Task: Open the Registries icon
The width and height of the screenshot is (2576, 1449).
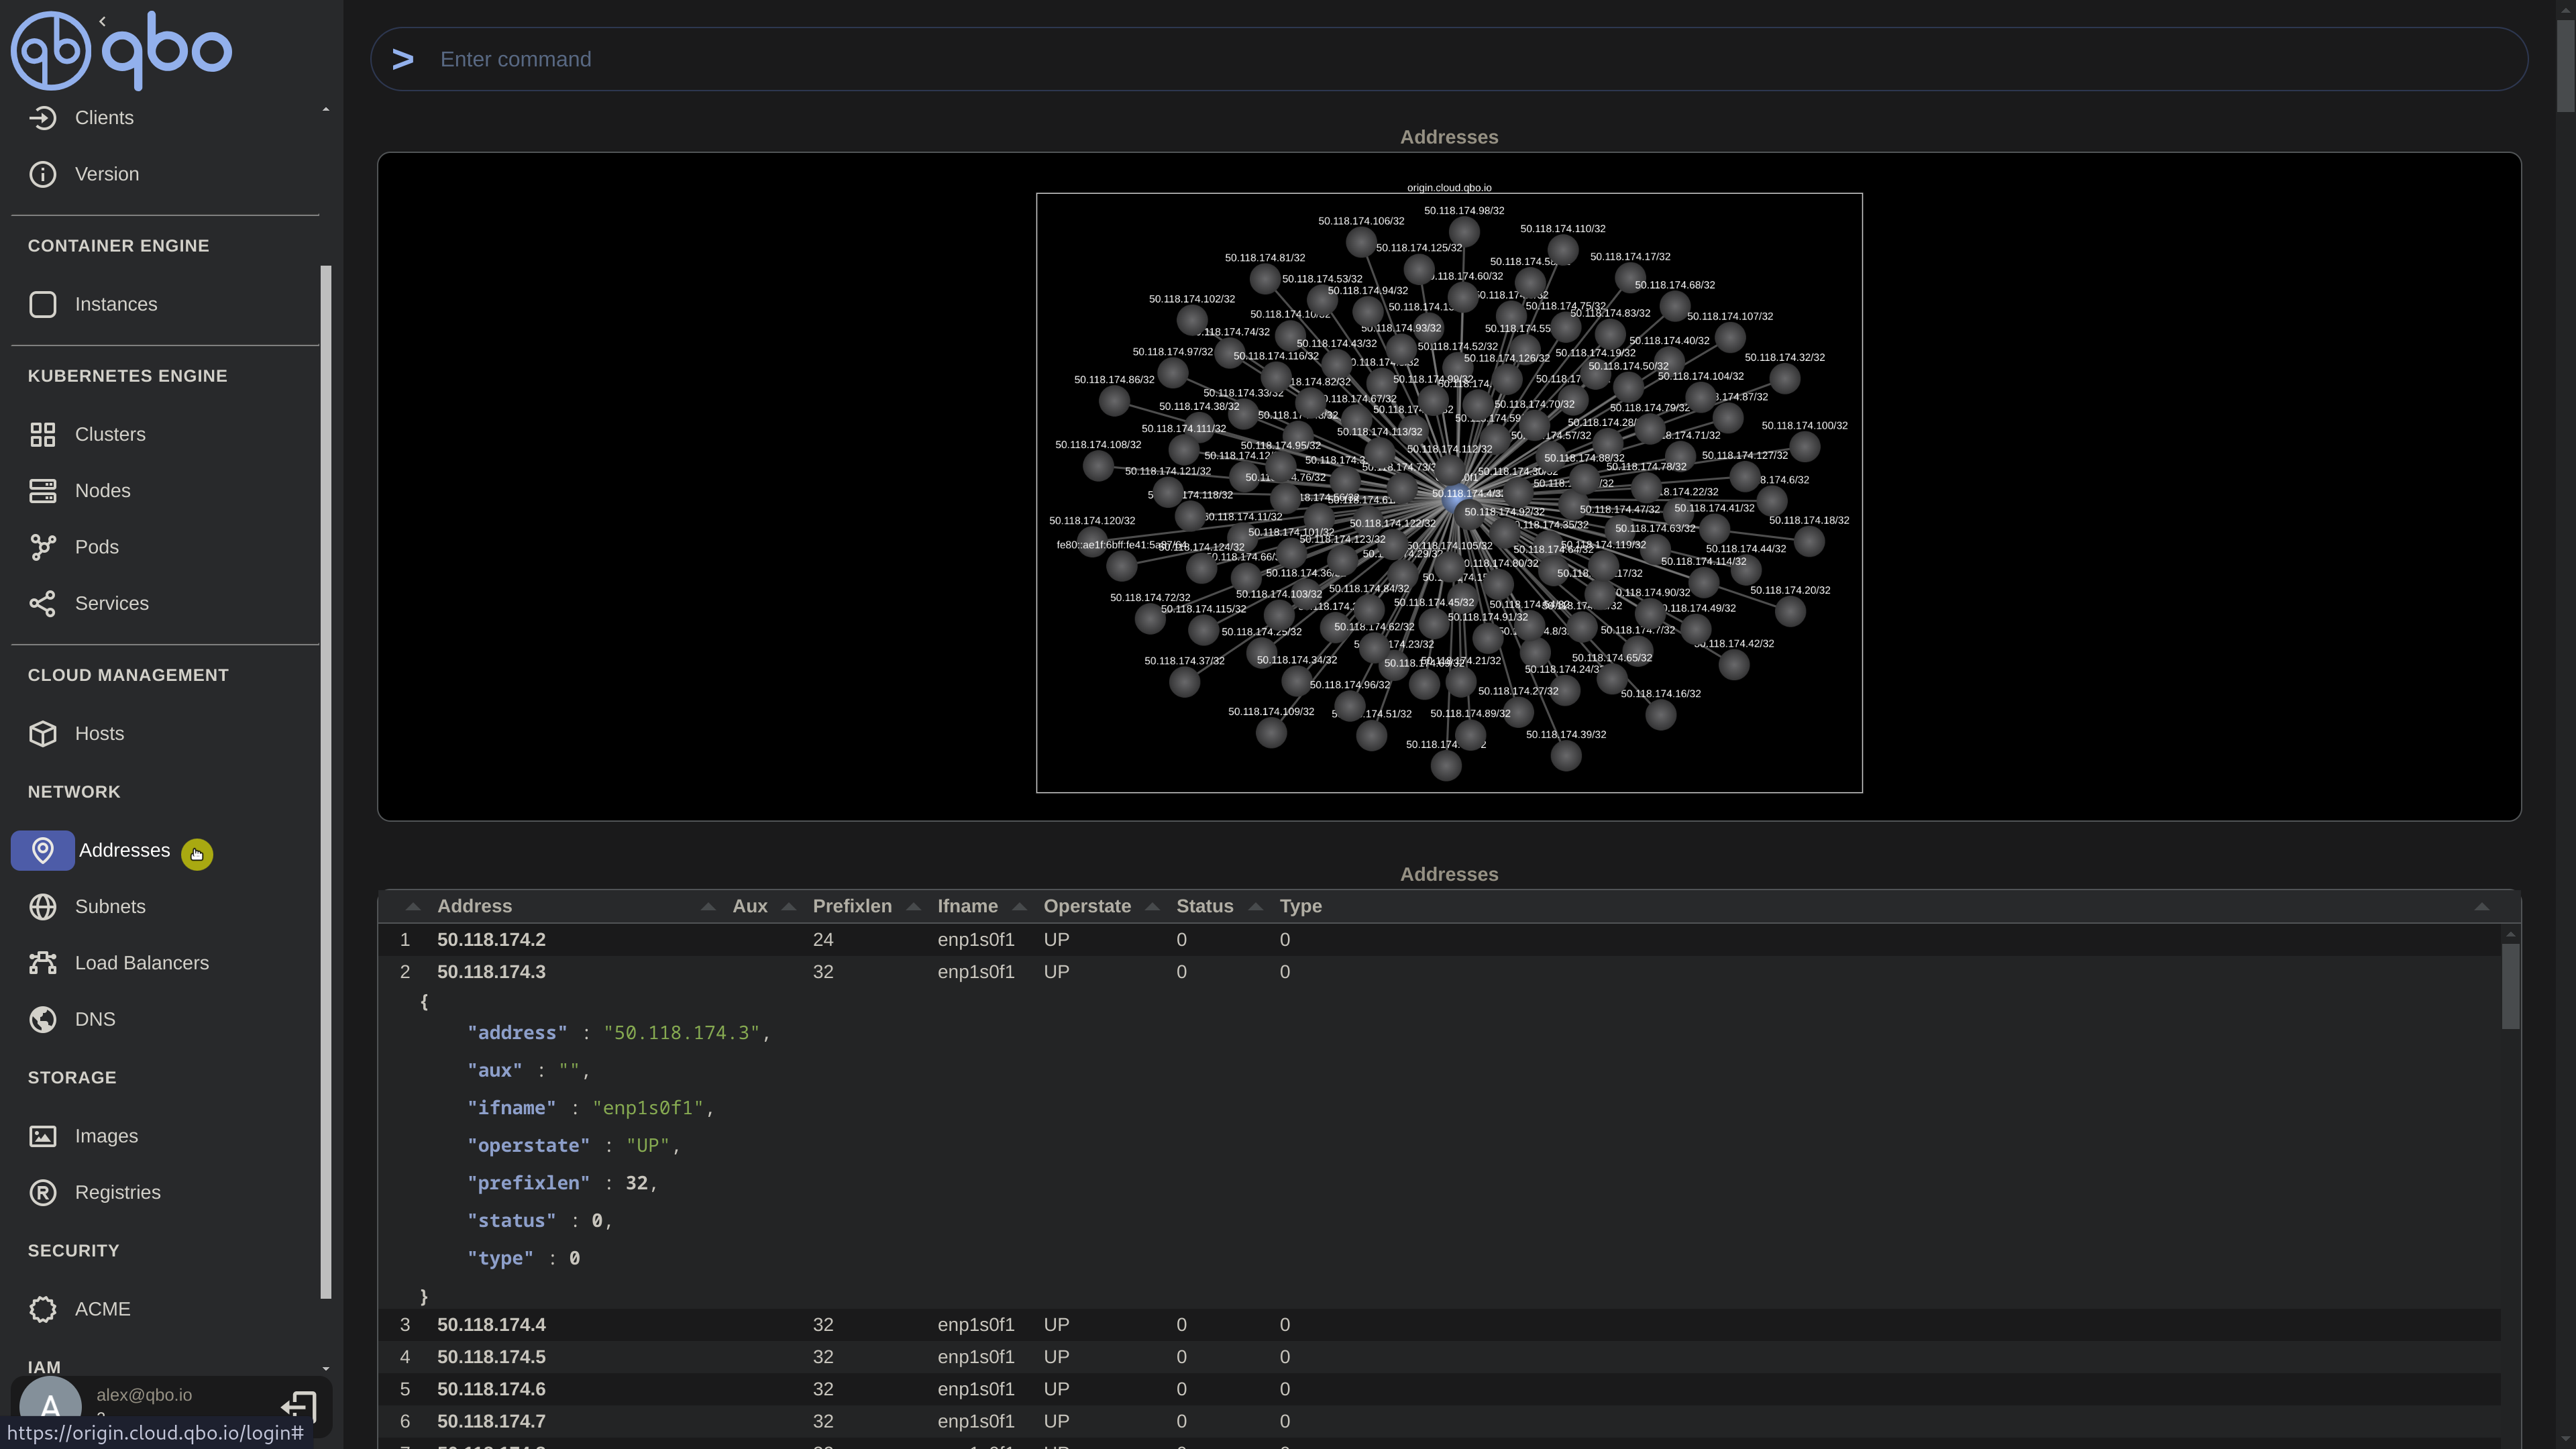Action: (x=42, y=1192)
